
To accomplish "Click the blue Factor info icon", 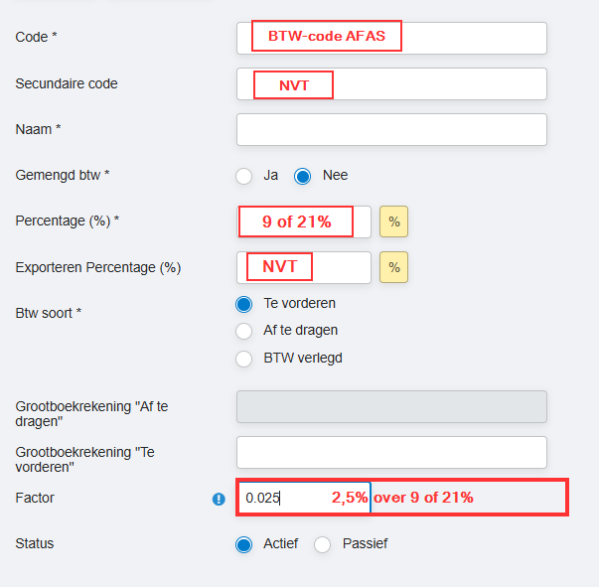I will (x=219, y=499).
